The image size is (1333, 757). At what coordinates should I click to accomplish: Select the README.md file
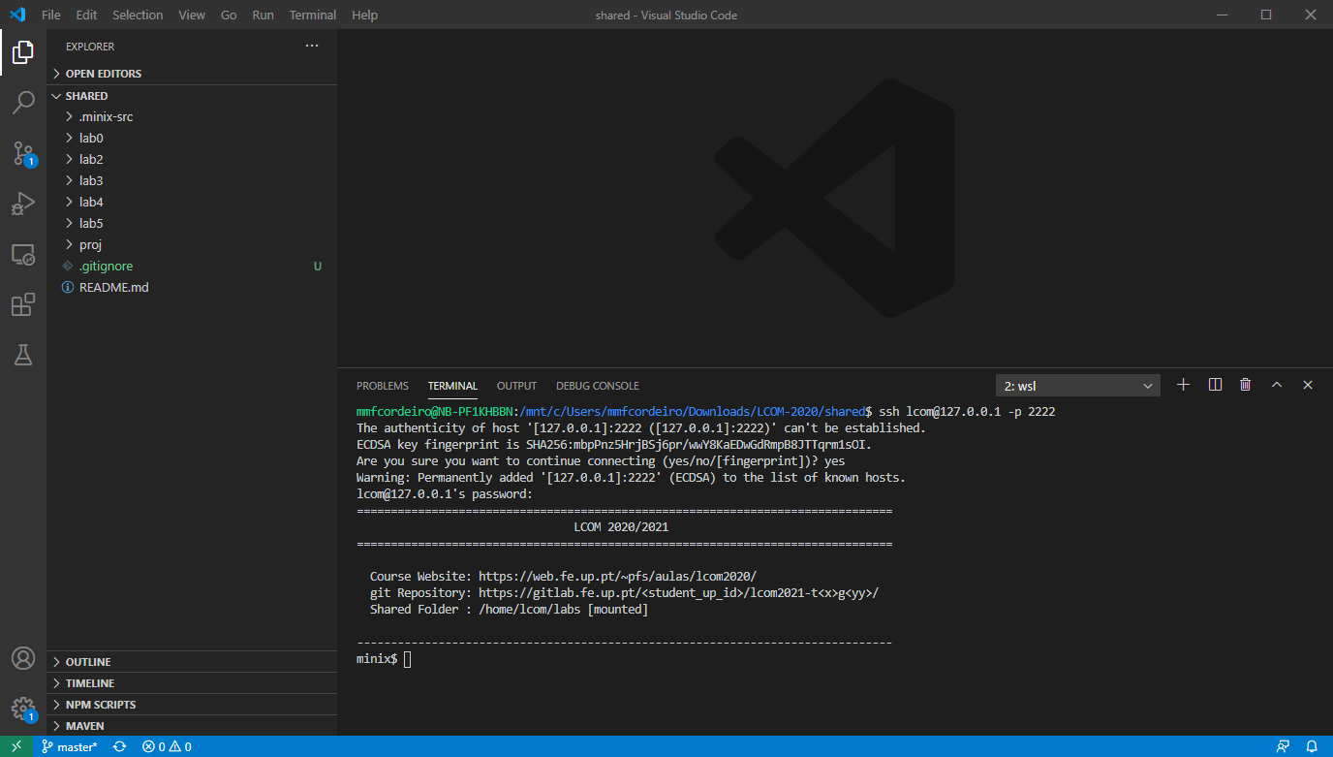[113, 287]
